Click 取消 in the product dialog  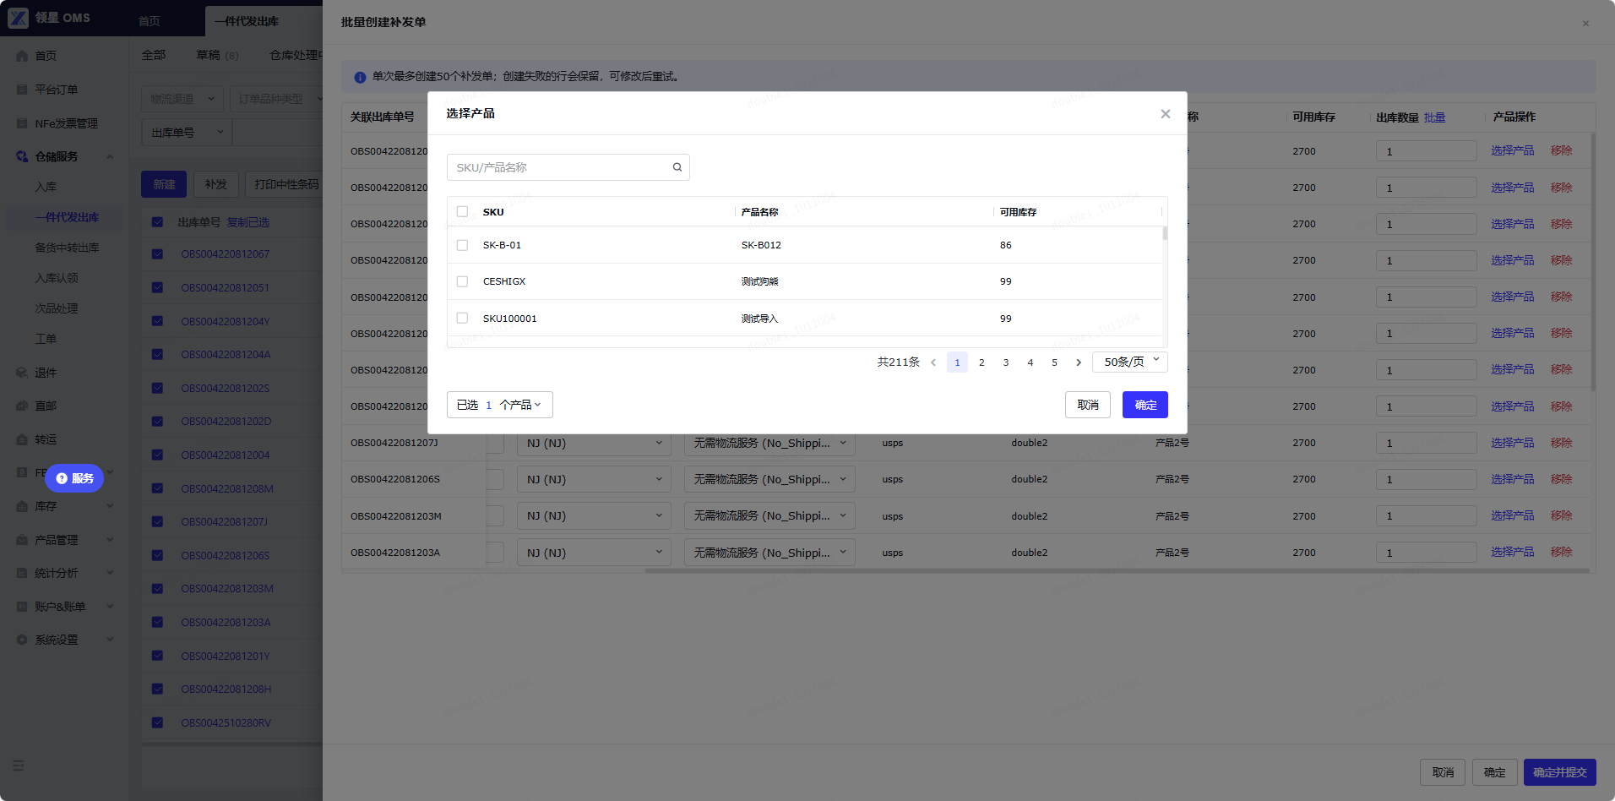1088,405
